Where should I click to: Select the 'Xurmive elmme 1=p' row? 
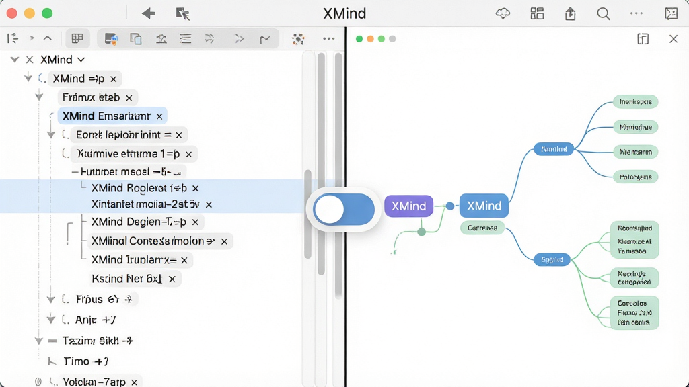[134, 154]
